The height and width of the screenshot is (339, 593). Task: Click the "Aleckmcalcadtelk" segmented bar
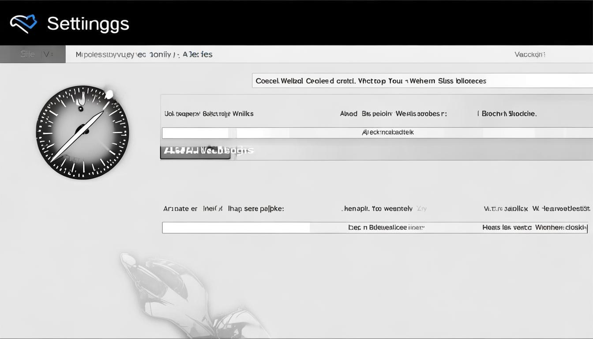pyautogui.click(x=387, y=132)
